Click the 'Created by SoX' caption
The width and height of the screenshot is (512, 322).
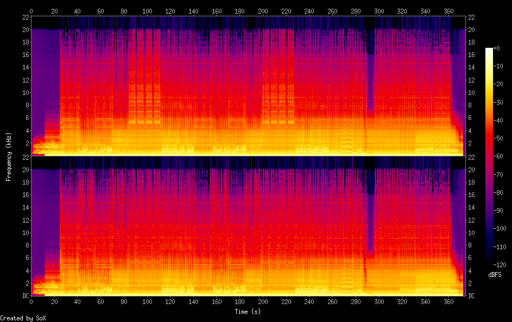(23, 318)
